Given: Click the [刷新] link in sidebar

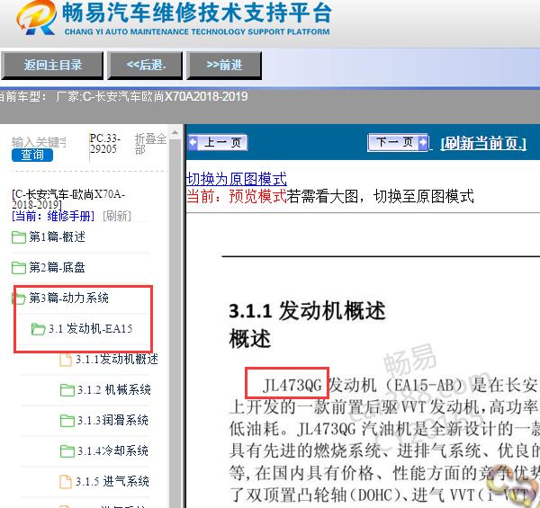Looking at the screenshot, I should pyautogui.click(x=117, y=216).
